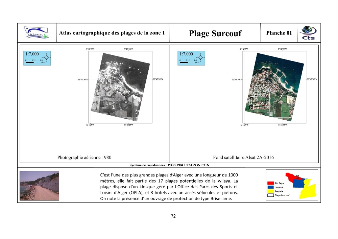
Task: Click the 1:7,000 scale text in right map
Action: pyautogui.click(x=186, y=54)
